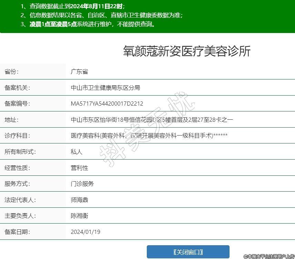Click the 备案日期 row label

[x=17, y=232]
